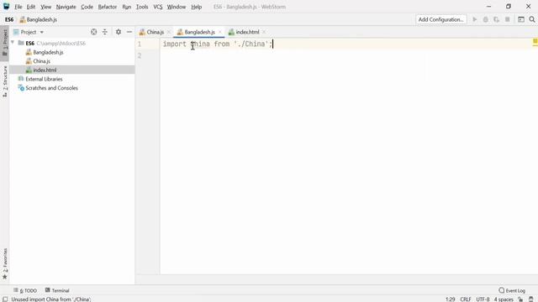Click the Debug bug icon
Viewport: 538px width, 302px height.
coord(486,19)
